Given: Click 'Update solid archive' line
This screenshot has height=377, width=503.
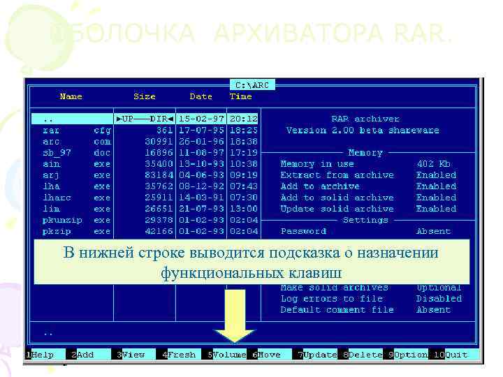Looking at the screenshot, I should [368, 209].
